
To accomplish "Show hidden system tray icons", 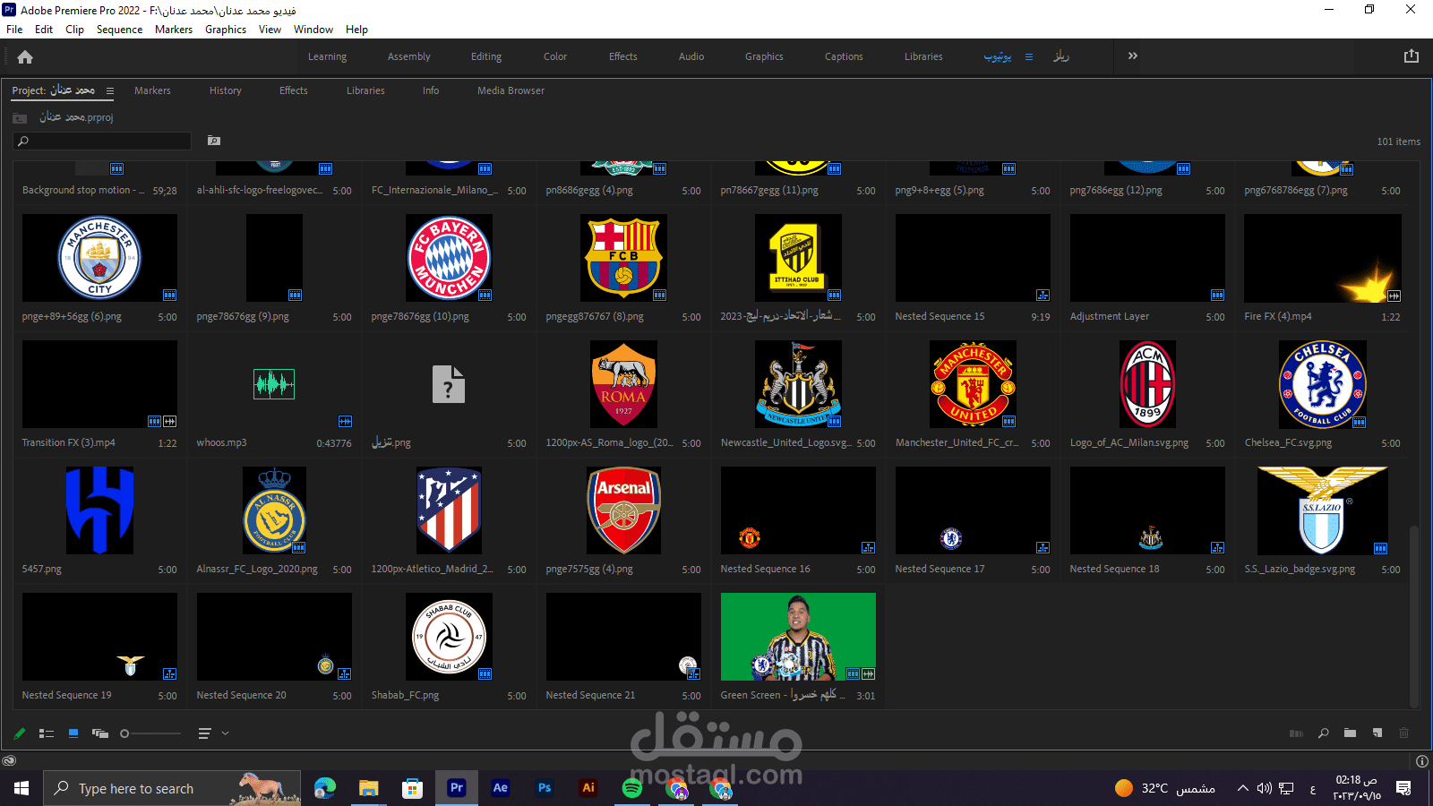I will (x=1242, y=788).
